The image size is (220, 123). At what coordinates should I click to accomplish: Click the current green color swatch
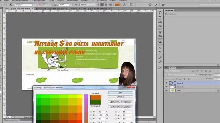tap(96, 102)
